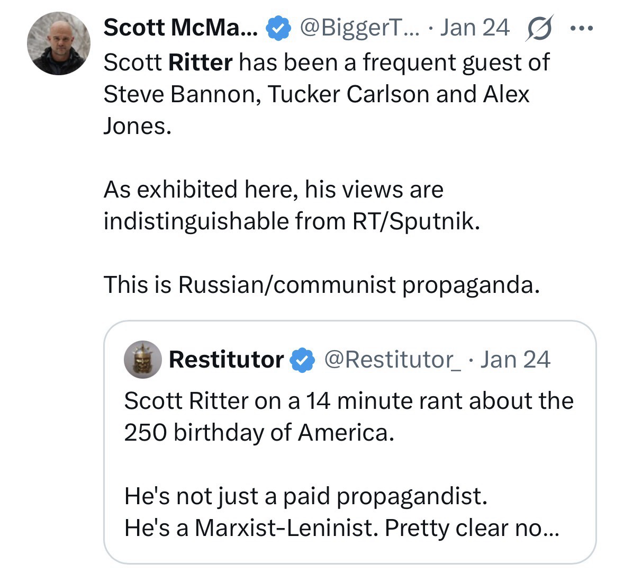
Task: Click the main tweet's Jan 24 timestamp
Action: [474, 28]
